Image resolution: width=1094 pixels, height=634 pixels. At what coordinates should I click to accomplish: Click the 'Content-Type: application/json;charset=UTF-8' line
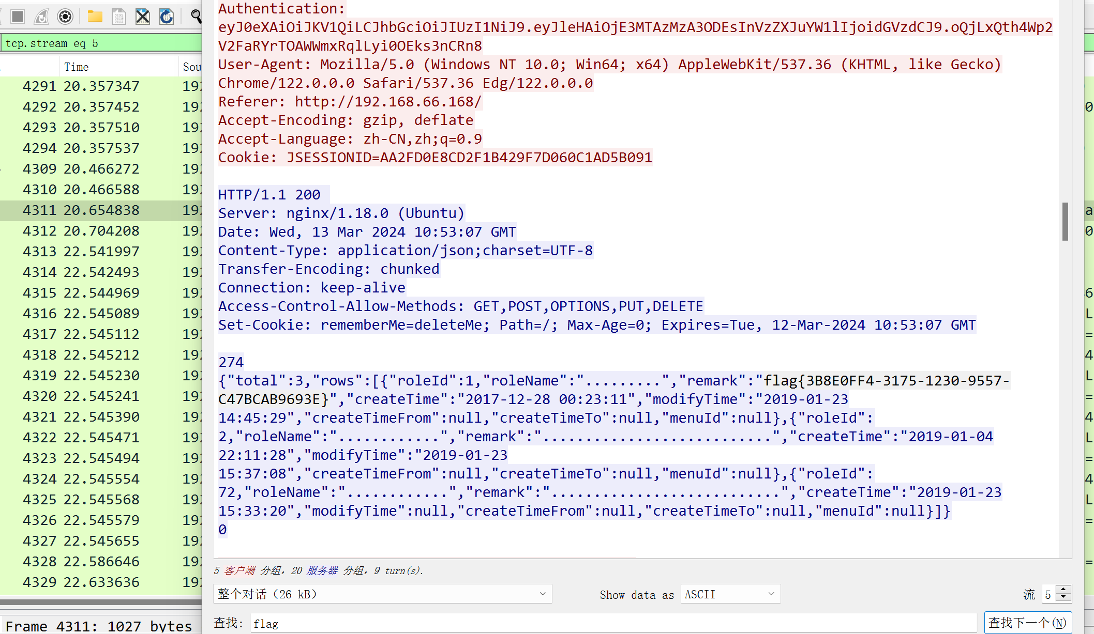406,251
